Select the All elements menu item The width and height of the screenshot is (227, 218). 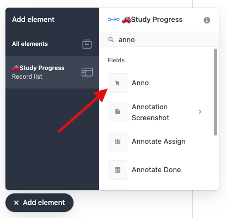click(x=52, y=44)
